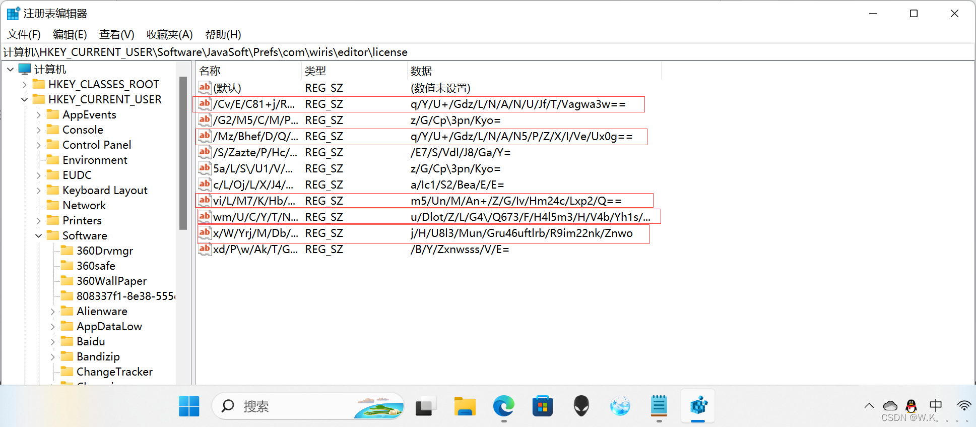Image resolution: width=976 pixels, height=427 pixels.
Task: Click the QQ penguin tray icon
Action: pyautogui.click(x=911, y=406)
